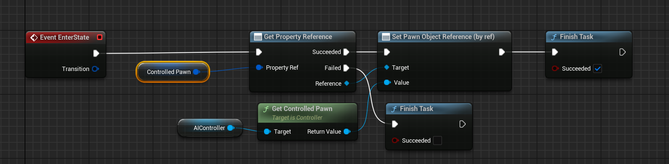The image size is (669, 164).
Task: Click the Failed exec output pin
Action: 346,68
